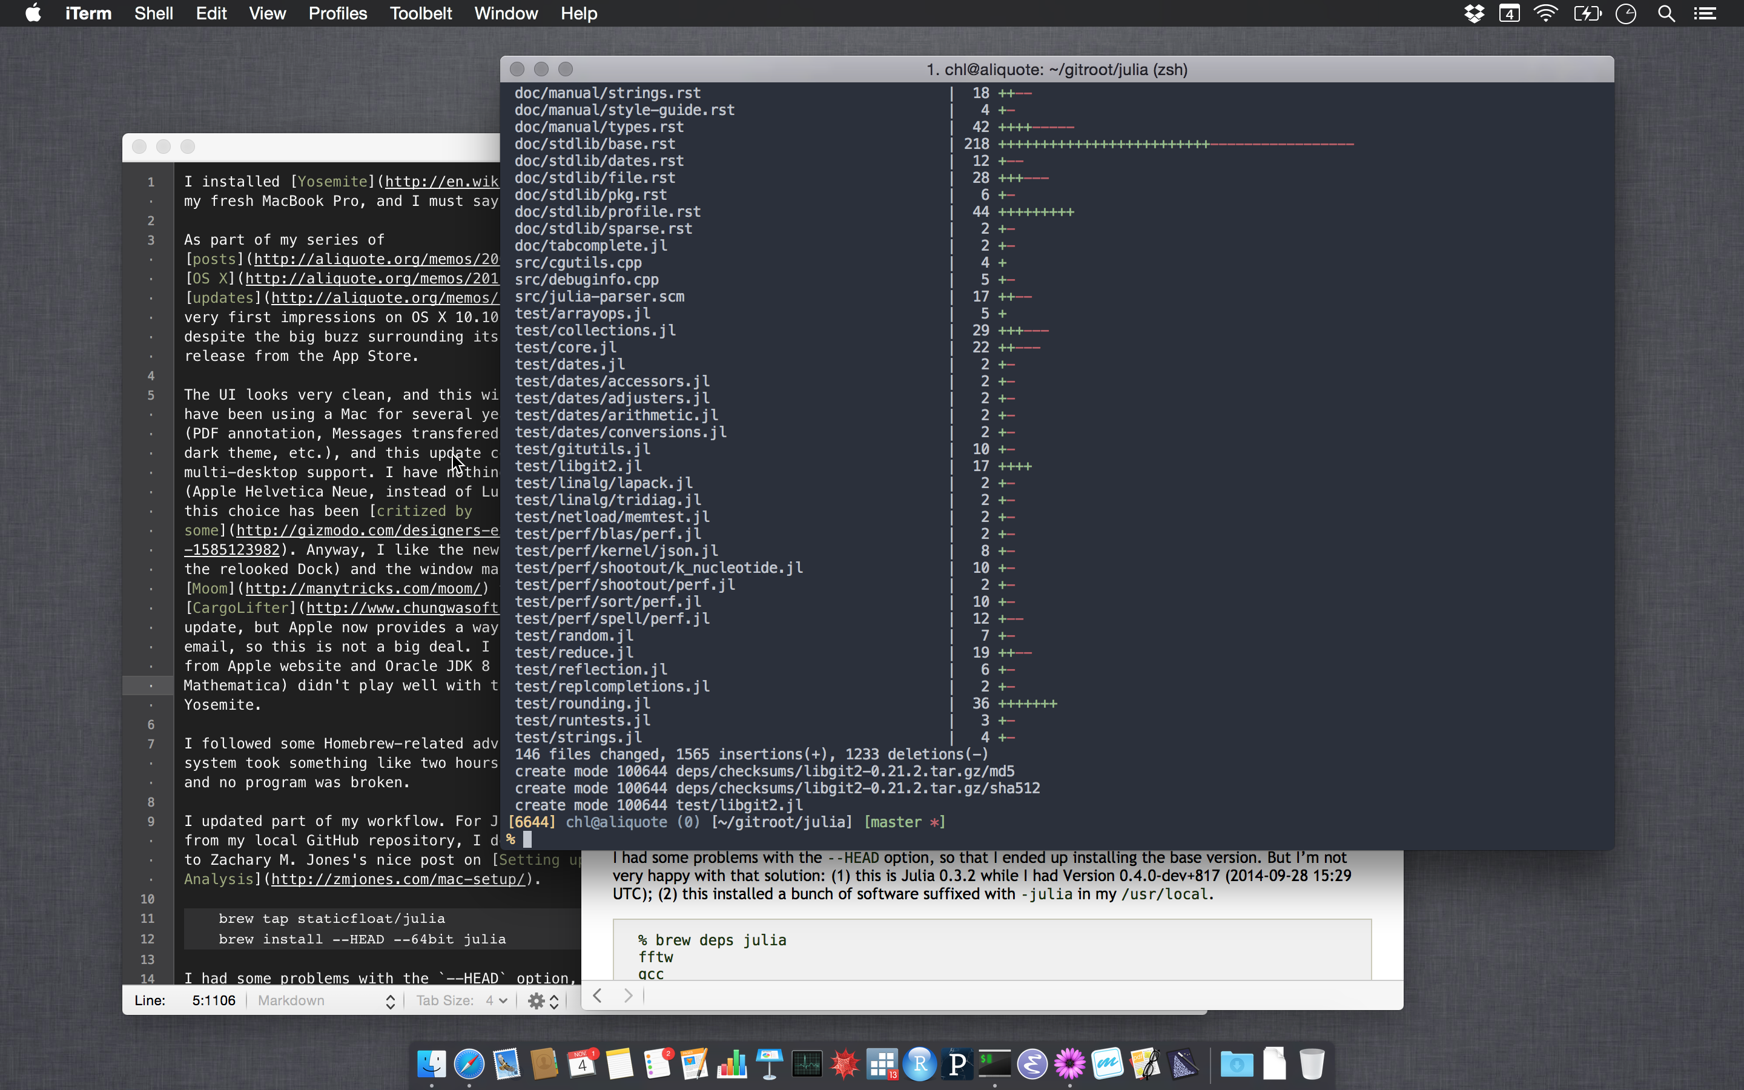The height and width of the screenshot is (1090, 1744).
Task: Open Keynote from the Dock
Action: [770, 1063]
